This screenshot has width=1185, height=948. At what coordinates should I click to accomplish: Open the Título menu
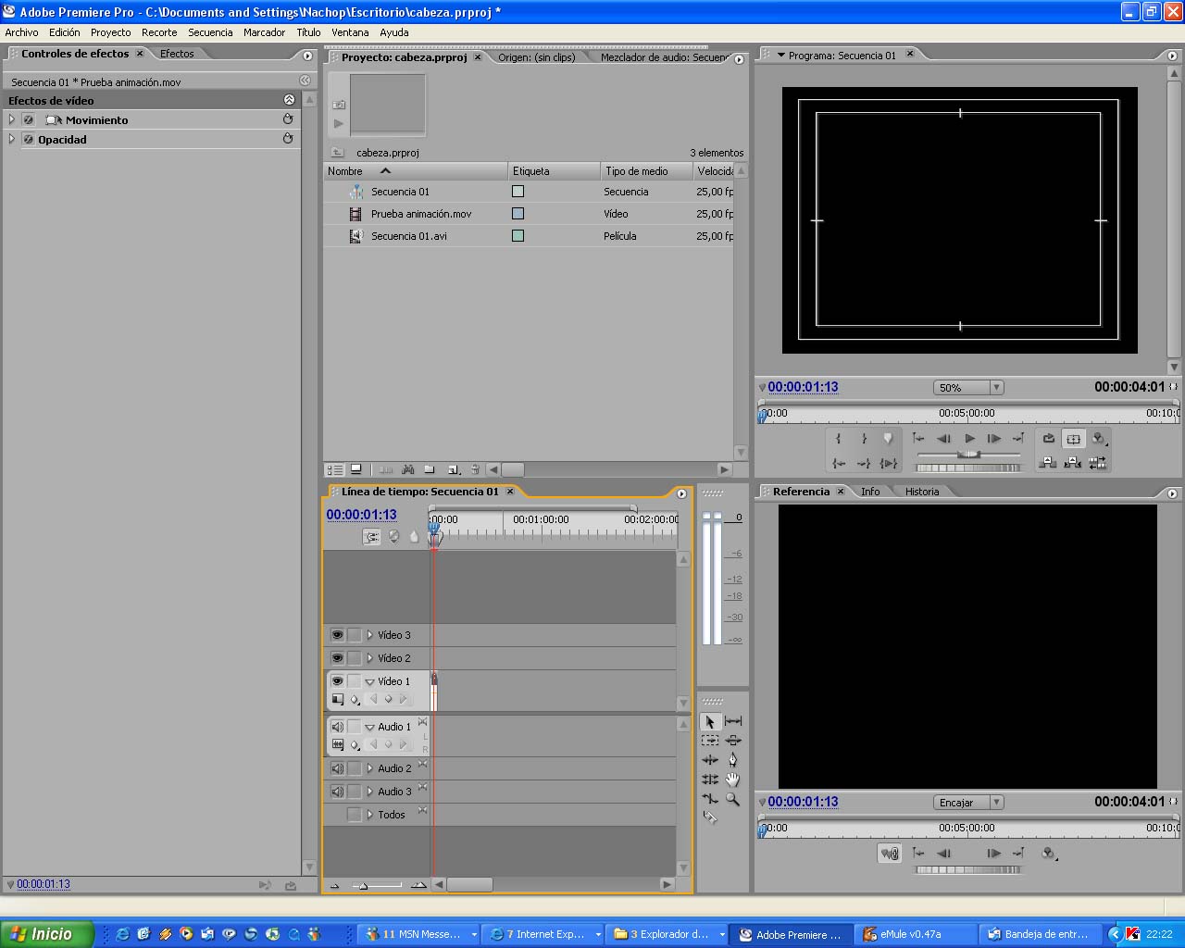click(x=308, y=32)
